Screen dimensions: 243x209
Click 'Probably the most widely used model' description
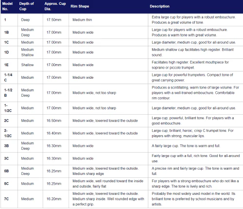point(193,199)
